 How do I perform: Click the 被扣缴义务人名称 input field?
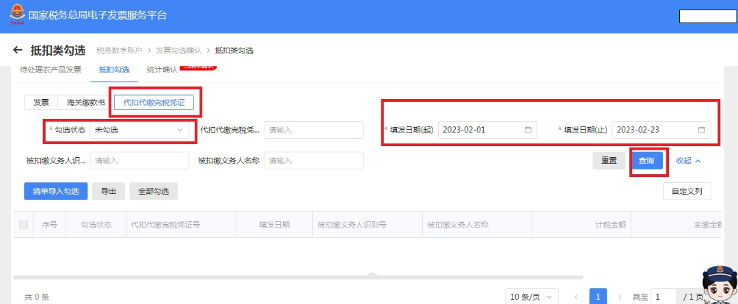[314, 161]
